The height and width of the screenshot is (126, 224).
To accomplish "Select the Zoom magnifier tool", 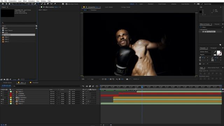I will tap(13, 4).
